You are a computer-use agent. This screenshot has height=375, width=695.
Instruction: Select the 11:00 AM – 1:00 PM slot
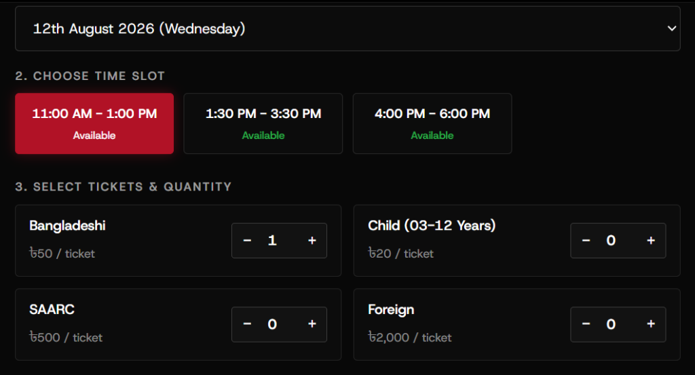point(94,123)
